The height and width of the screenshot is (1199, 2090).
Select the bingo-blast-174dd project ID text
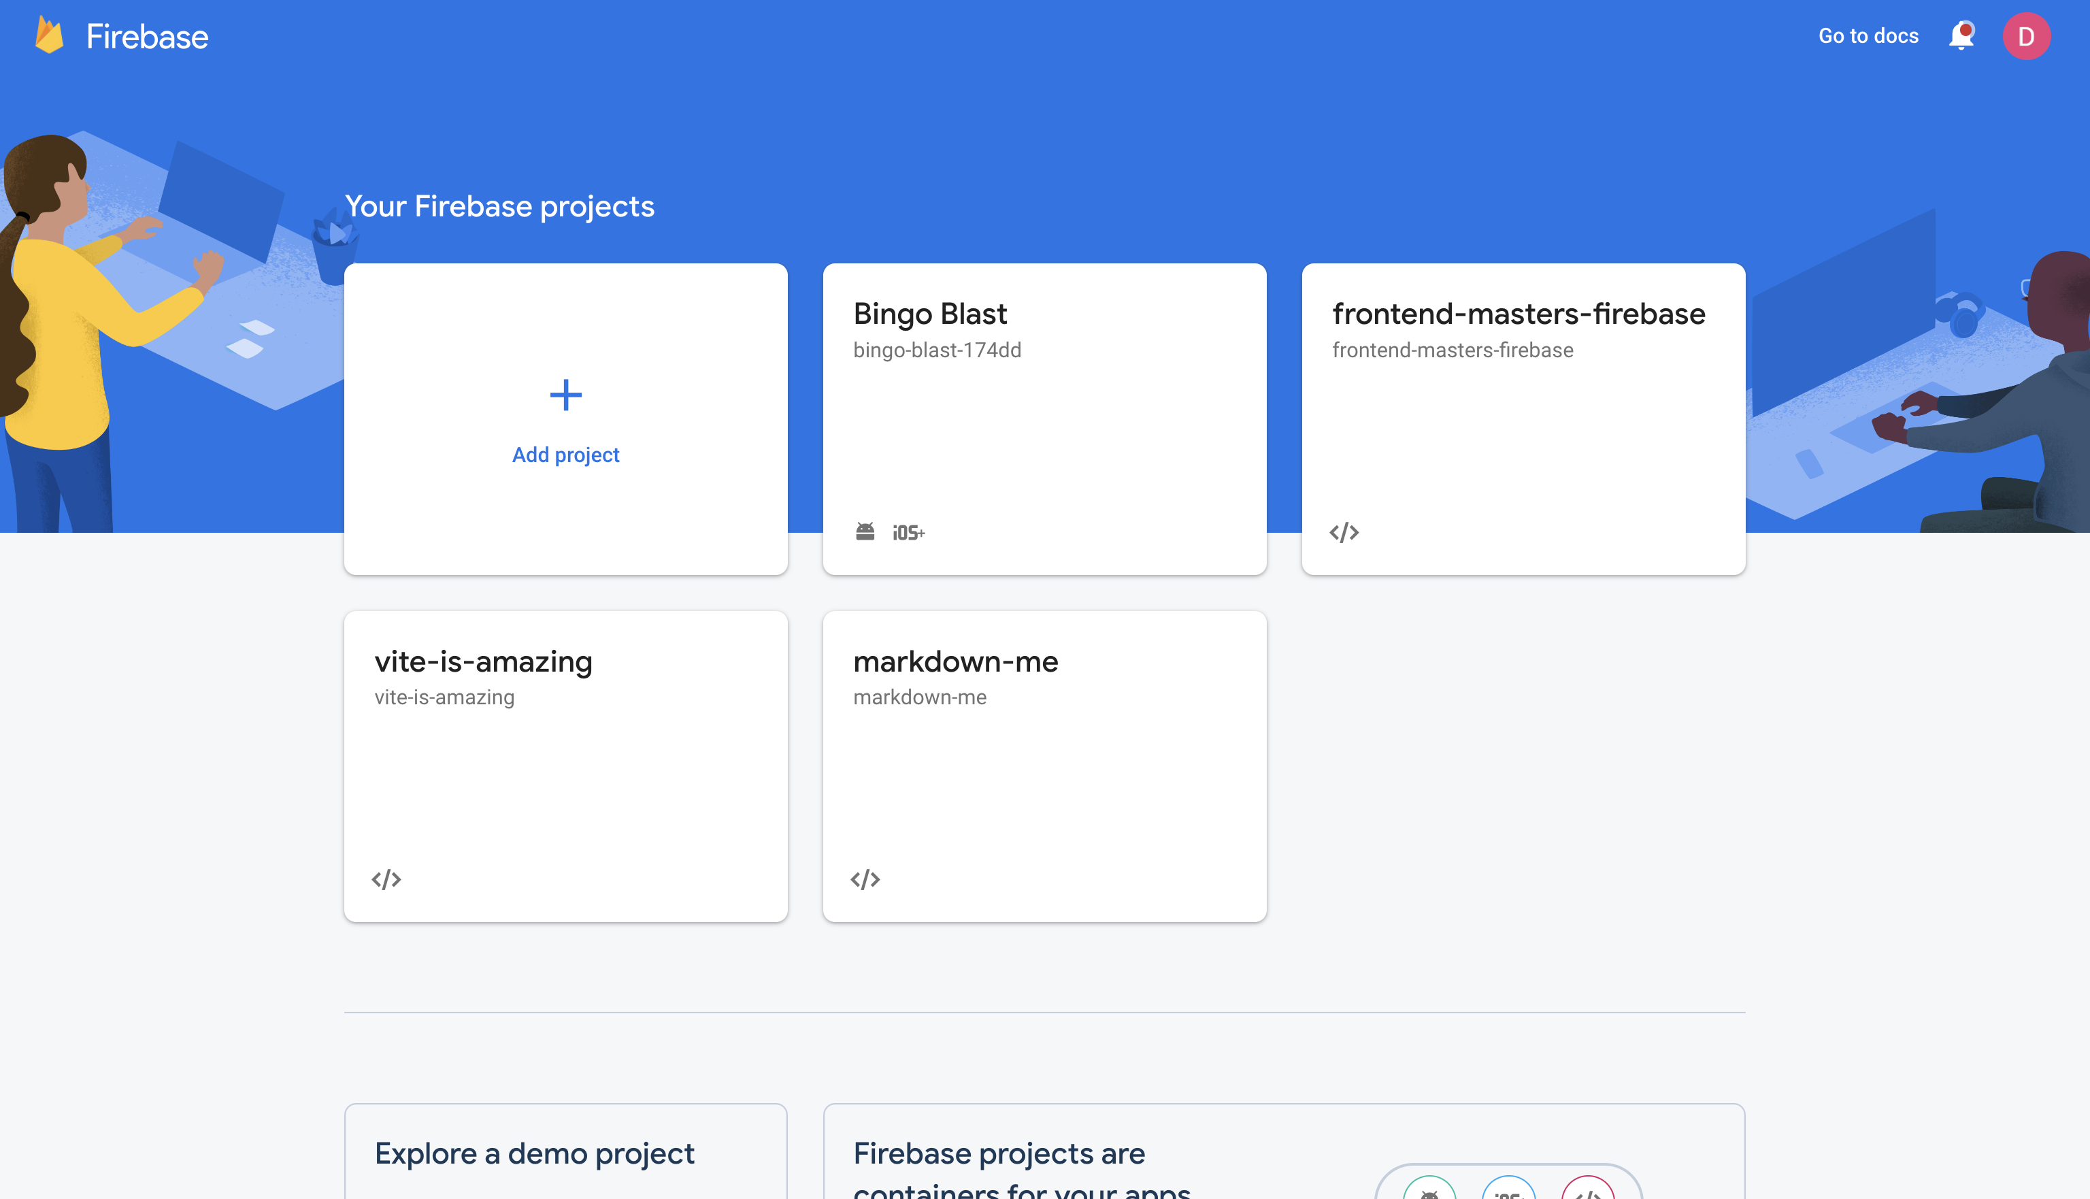[x=938, y=350]
